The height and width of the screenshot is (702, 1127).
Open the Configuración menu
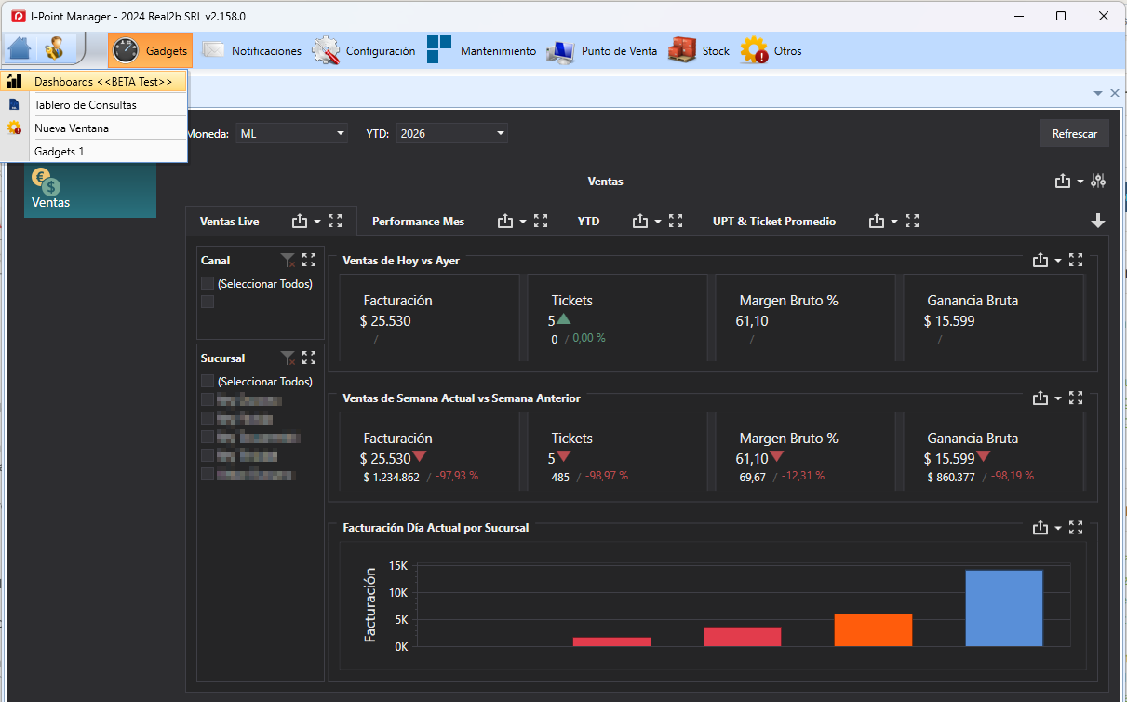pyautogui.click(x=364, y=51)
